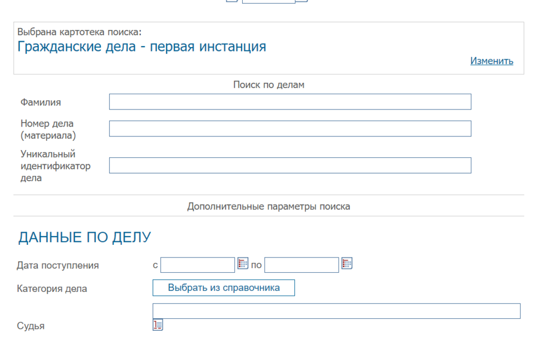Click the "с" start date input box
Viewport: 548px width, 339px height.
(x=197, y=264)
